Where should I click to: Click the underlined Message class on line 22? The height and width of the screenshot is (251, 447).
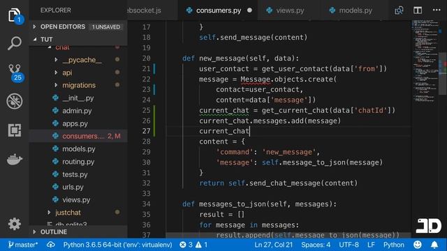[x=255, y=79]
